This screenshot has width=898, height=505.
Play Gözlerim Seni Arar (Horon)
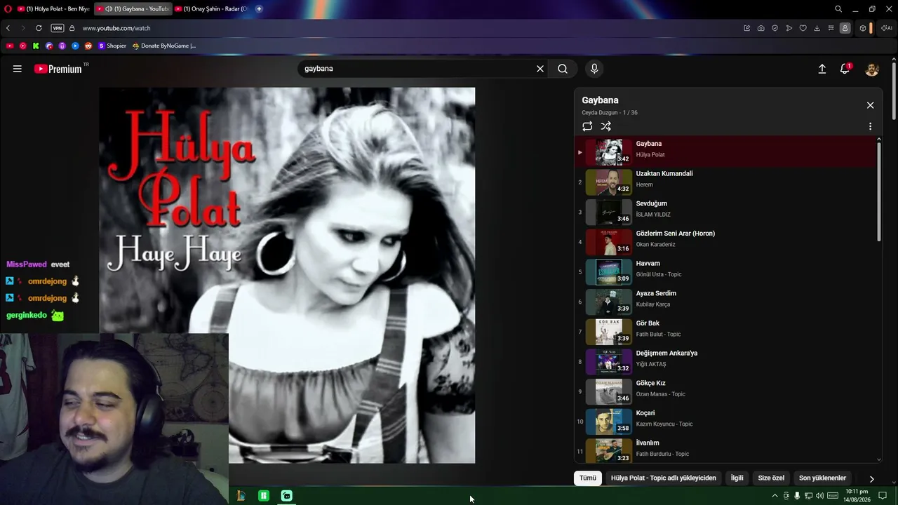[725, 242]
